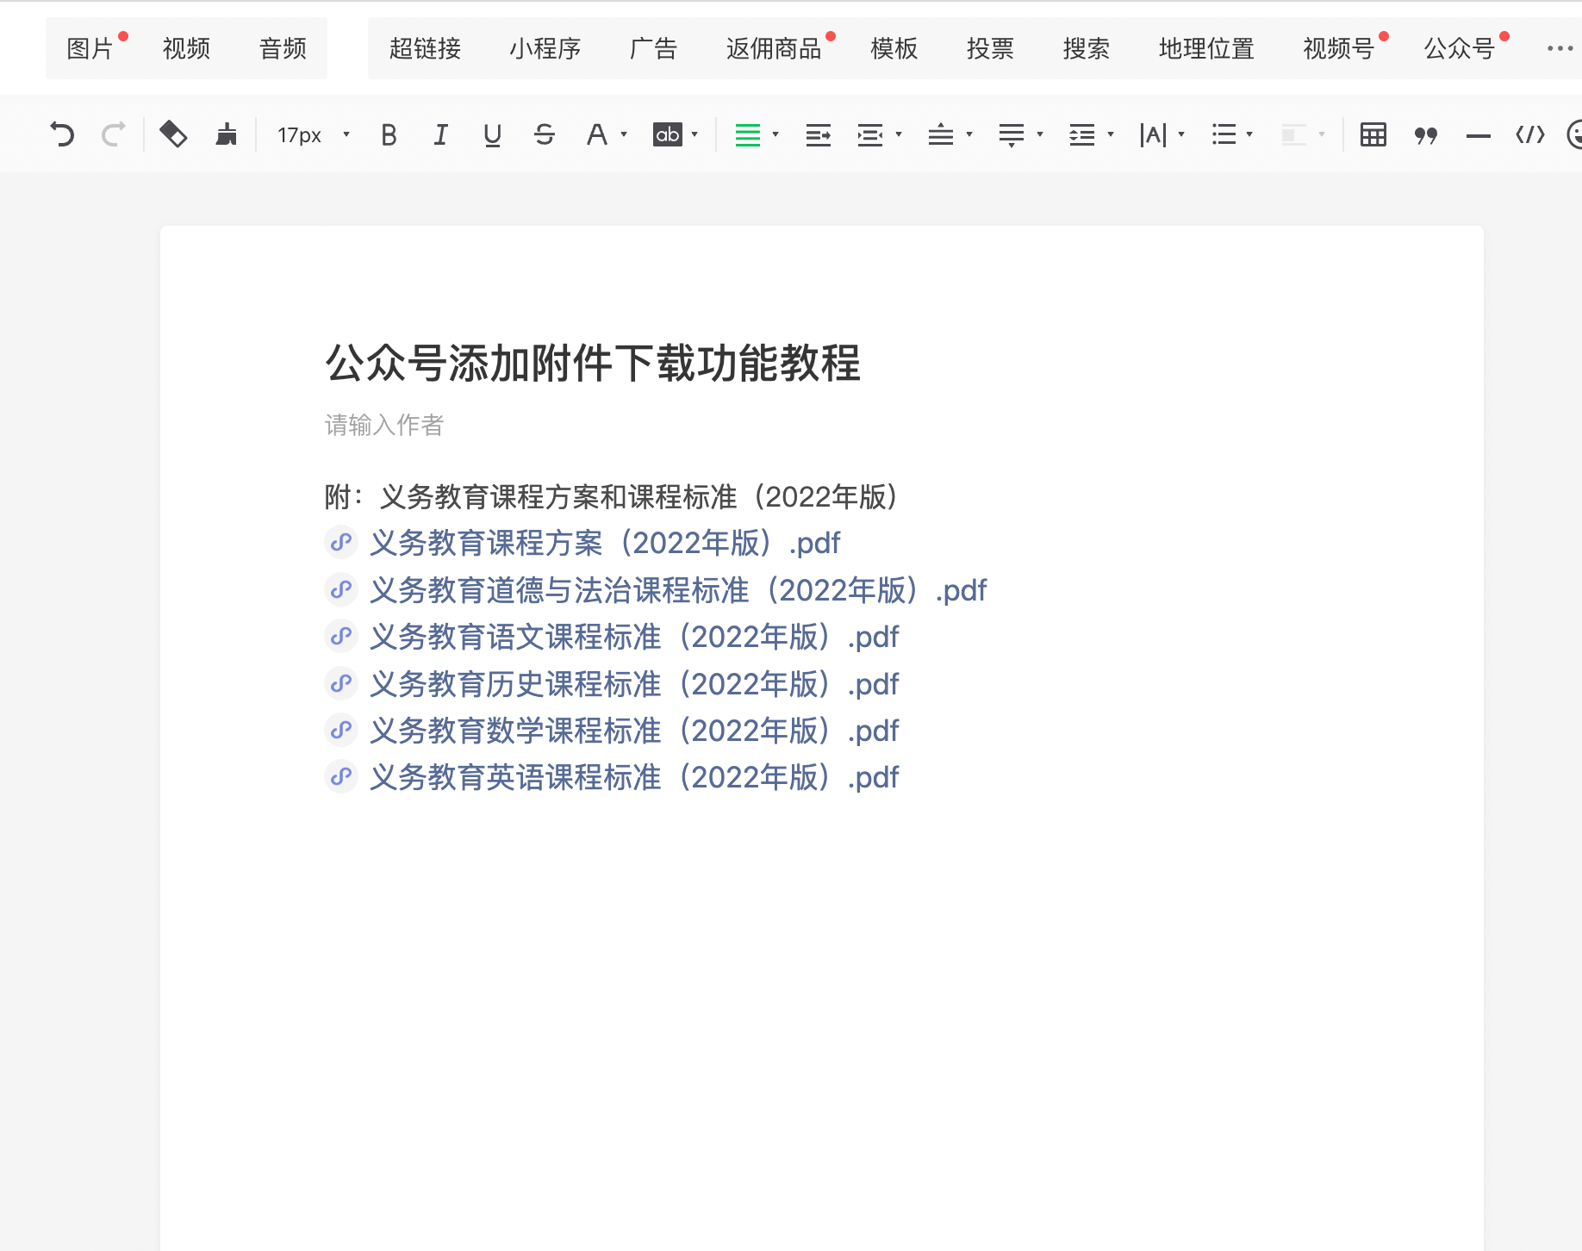Expand spacing before paragraph options
1582x1251 pixels.
tap(969, 134)
